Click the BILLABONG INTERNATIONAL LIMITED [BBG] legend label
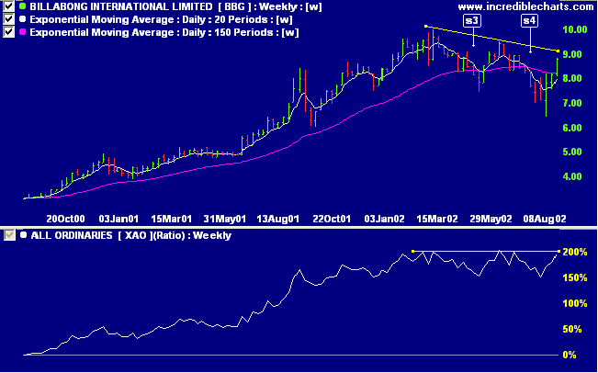 (x=175, y=6)
